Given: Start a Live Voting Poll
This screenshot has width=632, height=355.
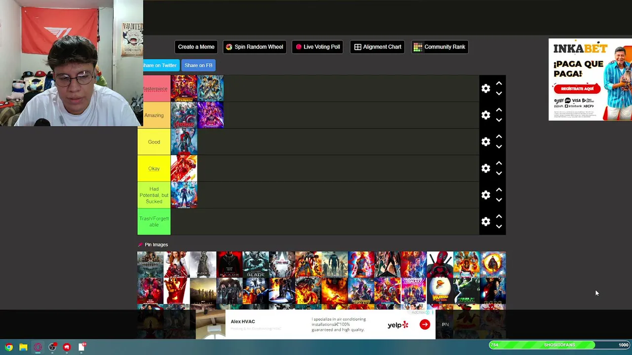Looking at the screenshot, I should (x=318, y=47).
